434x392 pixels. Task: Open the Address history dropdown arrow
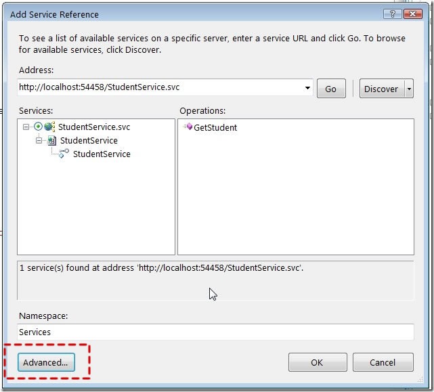tap(307, 88)
